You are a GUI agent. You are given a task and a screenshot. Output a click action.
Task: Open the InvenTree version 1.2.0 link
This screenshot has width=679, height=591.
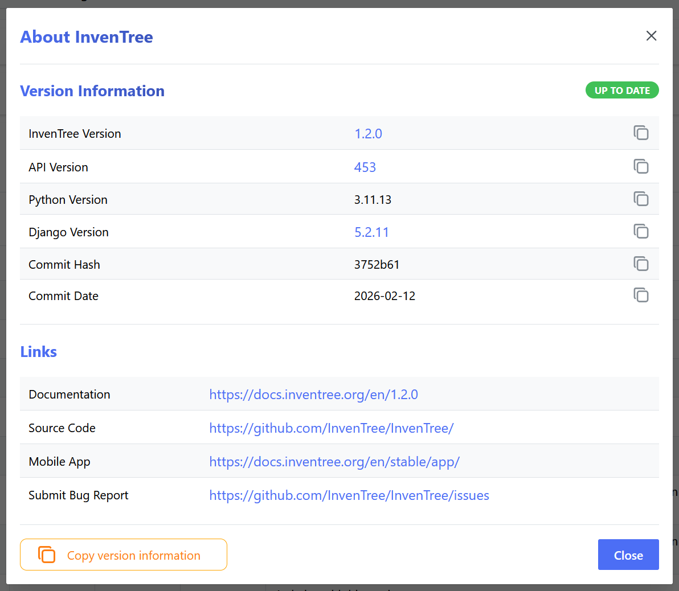pyautogui.click(x=368, y=134)
